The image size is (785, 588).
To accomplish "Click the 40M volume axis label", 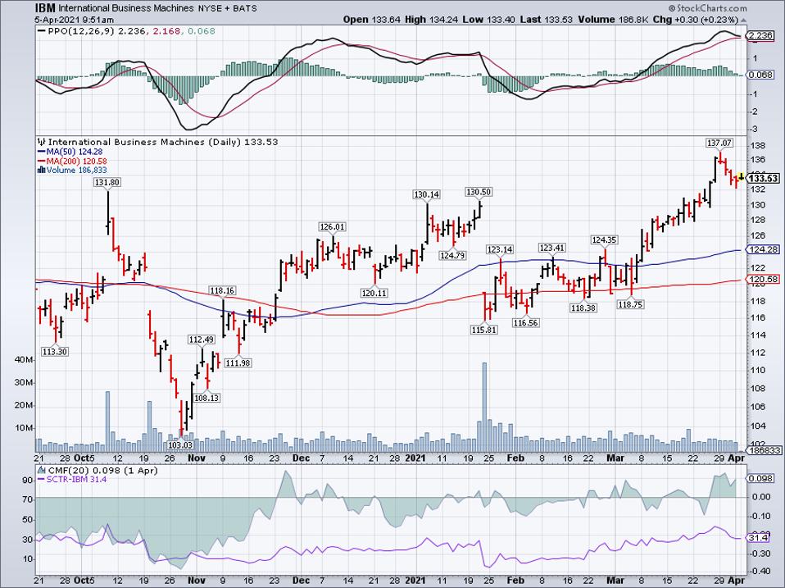I will coord(24,360).
